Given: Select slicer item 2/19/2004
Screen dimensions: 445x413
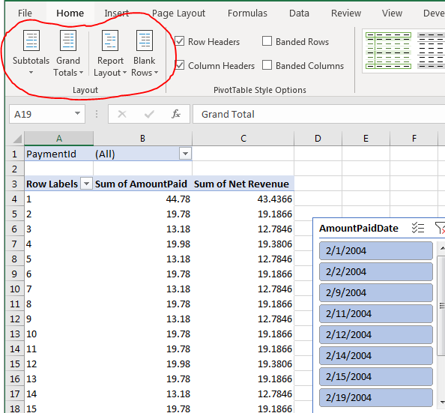Looking at the screenshot, I should tap(376, 398).
